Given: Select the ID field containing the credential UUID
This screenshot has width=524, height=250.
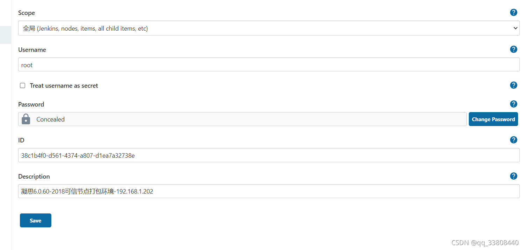Looking at the screenshot, I should tap(268, 155).
